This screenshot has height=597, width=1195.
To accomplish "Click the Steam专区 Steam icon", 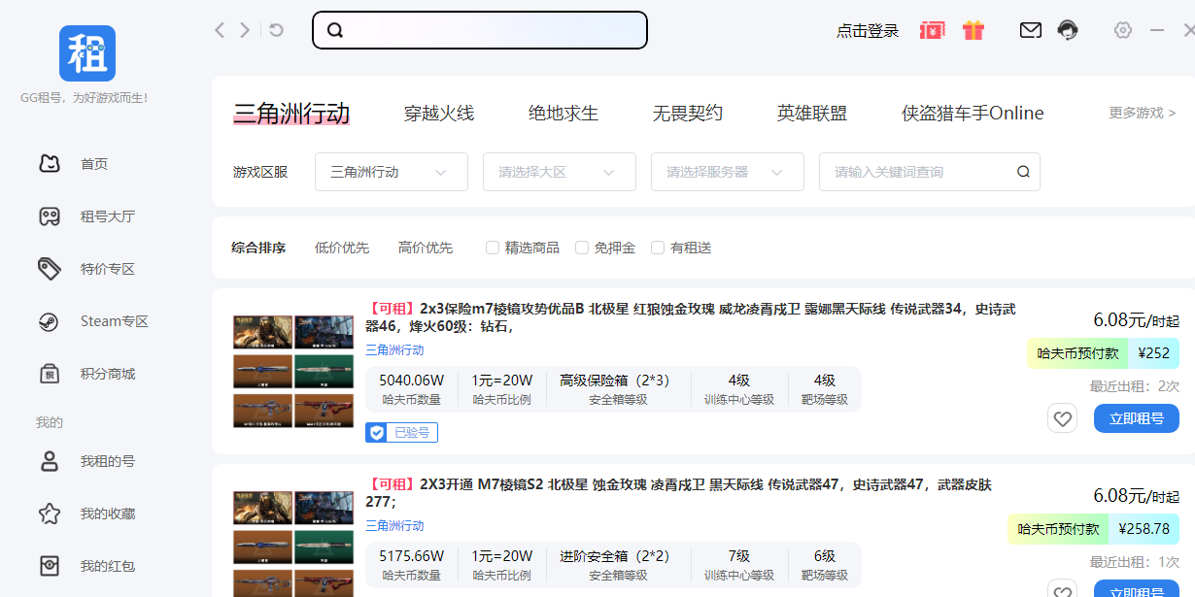I will 50,321.
